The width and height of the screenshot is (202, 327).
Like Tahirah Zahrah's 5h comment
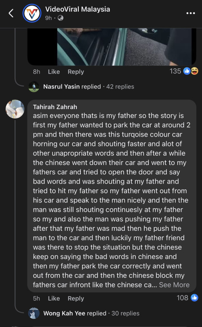pos(54,298)
